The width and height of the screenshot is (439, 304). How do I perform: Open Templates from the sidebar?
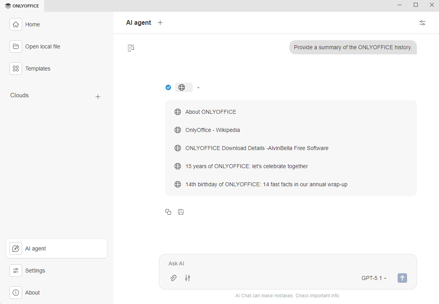[37, 69]
